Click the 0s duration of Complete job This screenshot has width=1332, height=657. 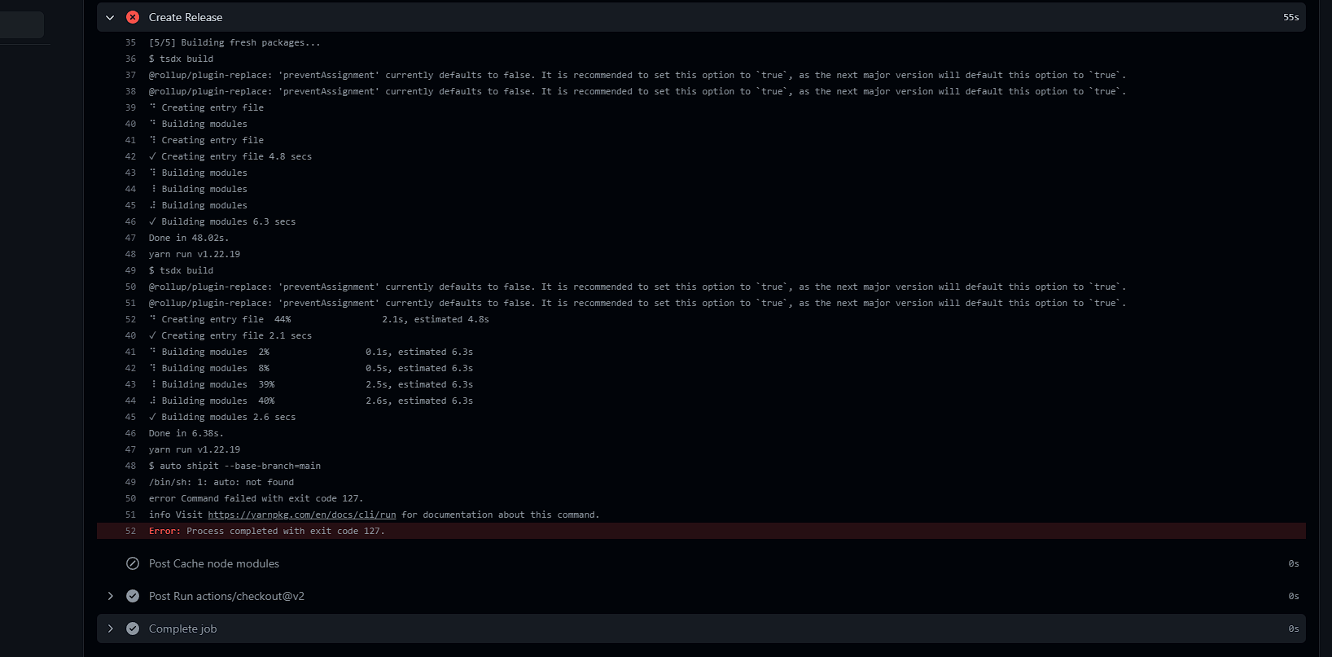(x=1294, y=629)
